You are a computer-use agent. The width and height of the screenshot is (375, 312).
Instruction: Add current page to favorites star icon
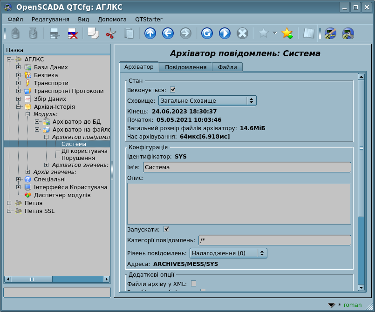coord(287,33)
